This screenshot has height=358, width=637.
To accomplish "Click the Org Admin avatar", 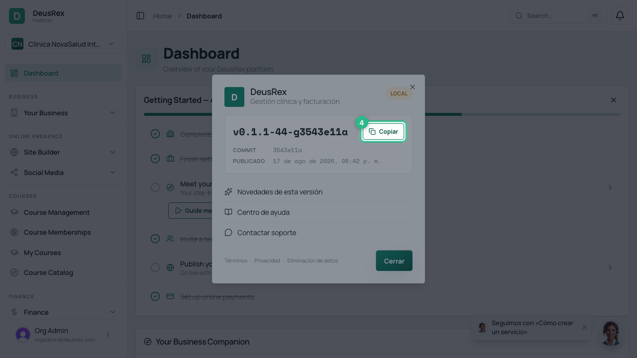I will pos(23,335).
